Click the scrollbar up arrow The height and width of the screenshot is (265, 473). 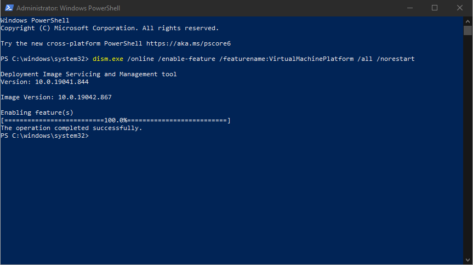pos(468,21)
